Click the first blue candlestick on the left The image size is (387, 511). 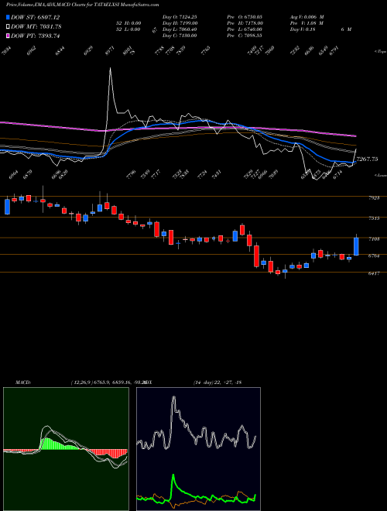click(7, 207)
